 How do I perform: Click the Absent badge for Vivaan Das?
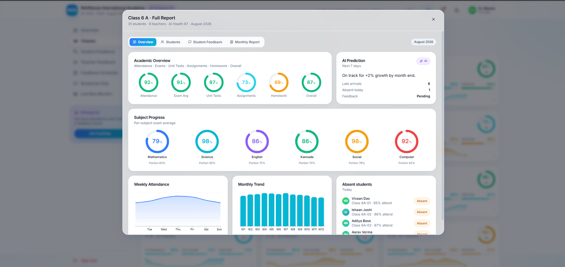[x=422, y=201]
